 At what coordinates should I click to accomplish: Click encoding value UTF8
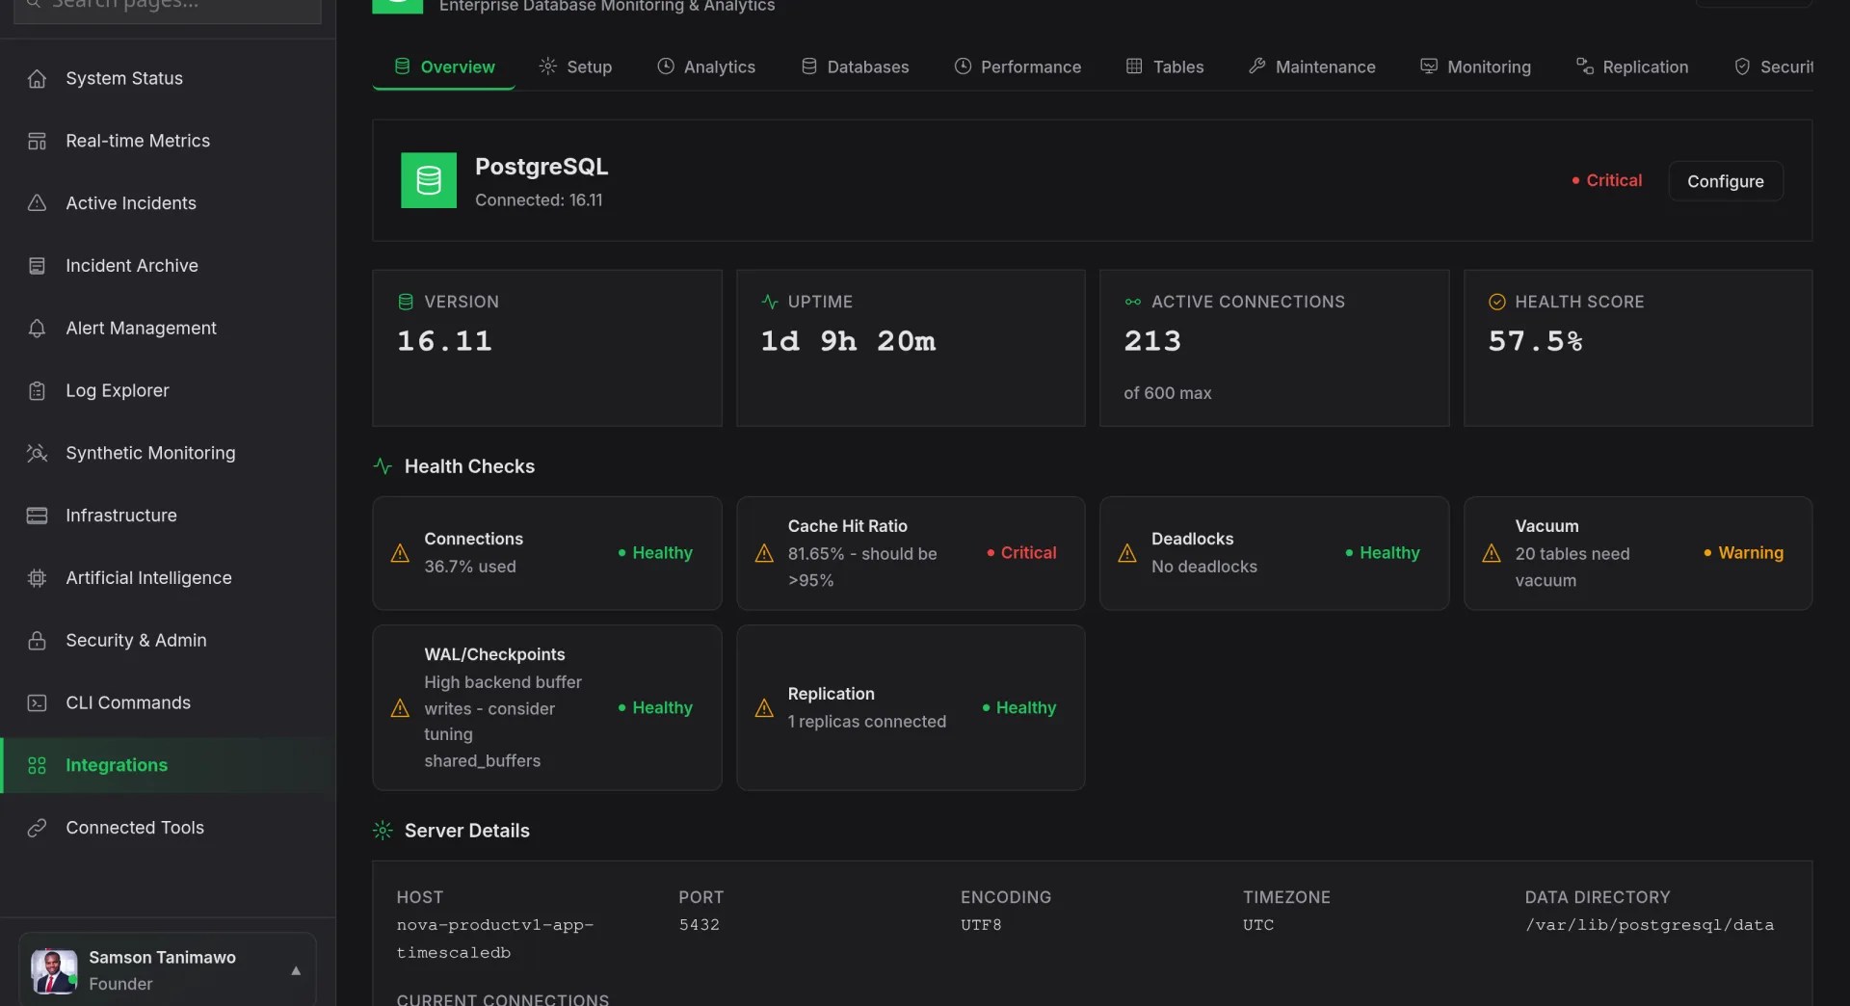pyautogui.click(x=981, y=925)
